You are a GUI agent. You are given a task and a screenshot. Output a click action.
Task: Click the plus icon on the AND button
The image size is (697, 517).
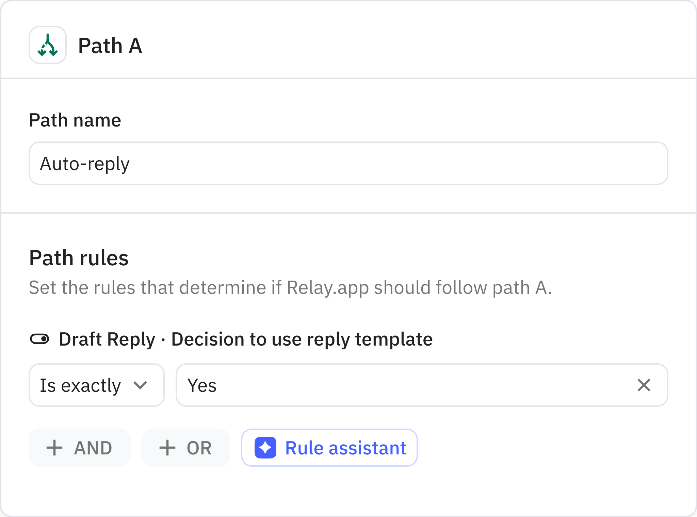click(x=54, y=448)
